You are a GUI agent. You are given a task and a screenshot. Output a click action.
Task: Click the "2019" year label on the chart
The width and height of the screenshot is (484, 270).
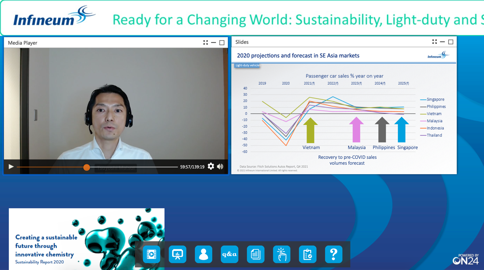tap(262, 83)
